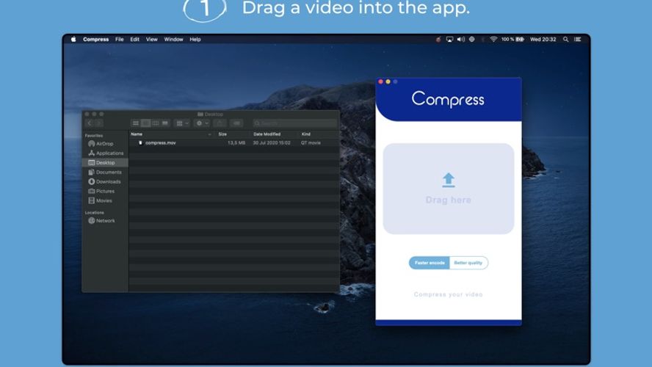Open the Compress app menu

click(95, 39)
